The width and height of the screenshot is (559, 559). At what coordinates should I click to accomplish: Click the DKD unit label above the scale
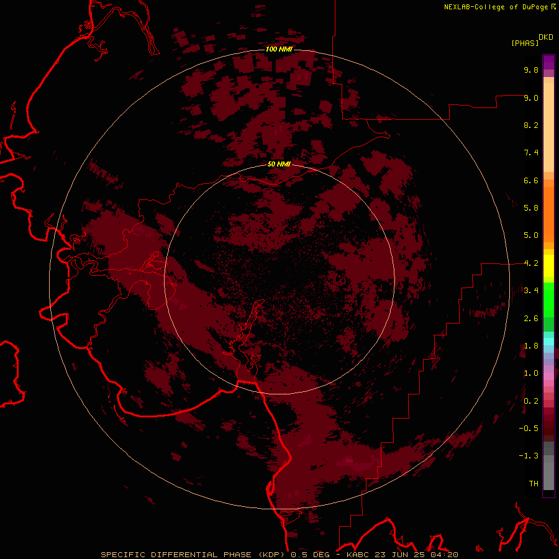(546, 37)
